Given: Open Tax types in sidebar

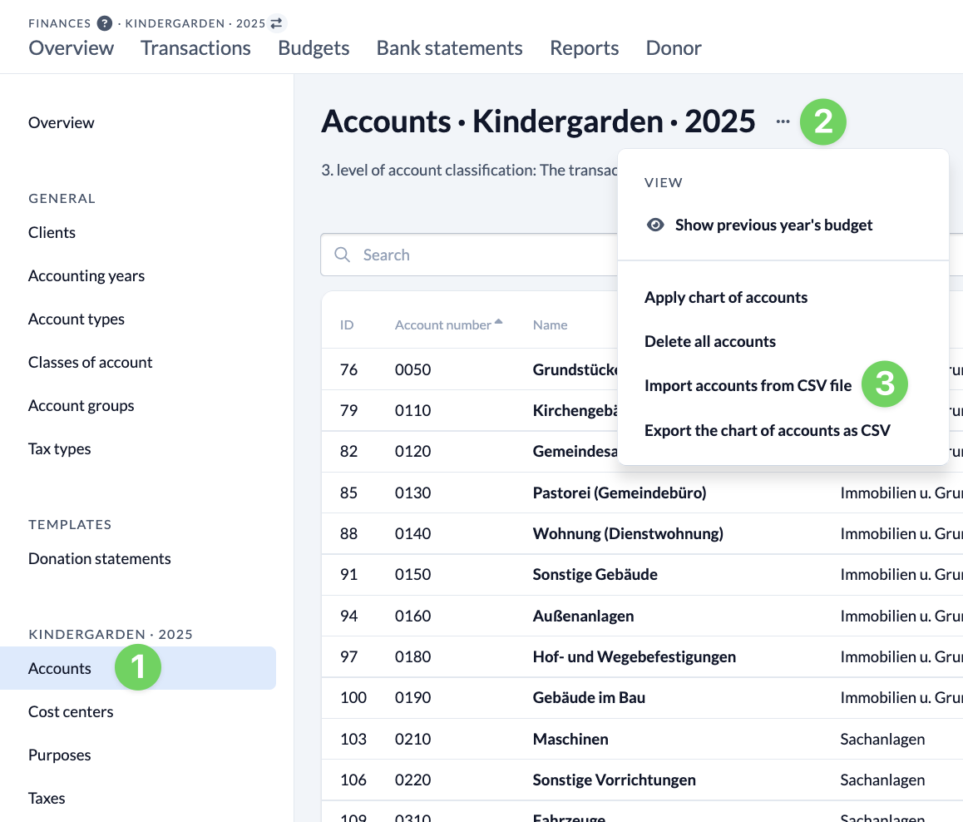Looking at the screenshot, I should (60, 448).
